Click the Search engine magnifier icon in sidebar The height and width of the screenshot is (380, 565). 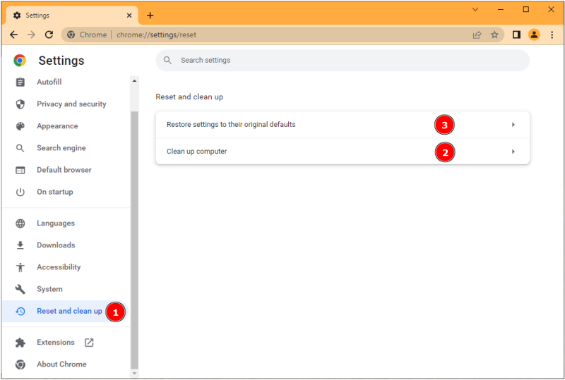[20, 148]
